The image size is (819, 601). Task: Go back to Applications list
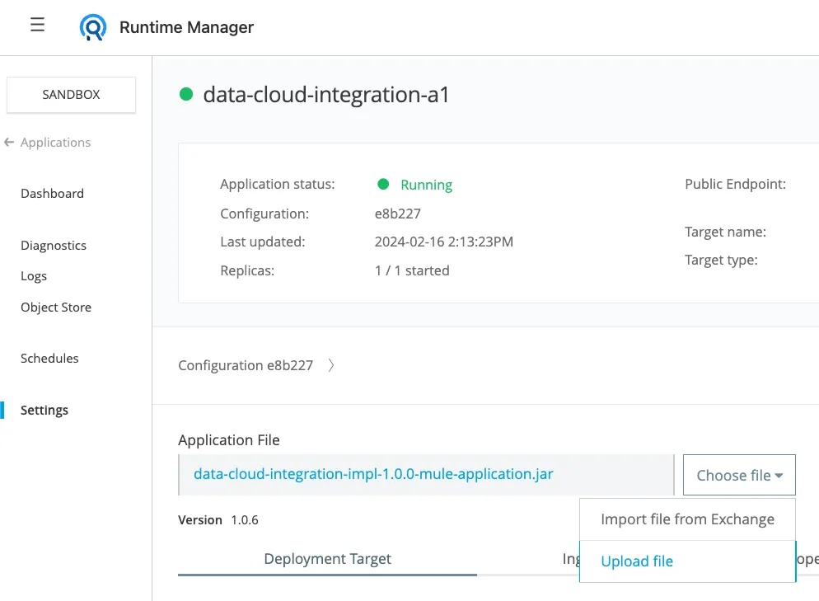55,142
